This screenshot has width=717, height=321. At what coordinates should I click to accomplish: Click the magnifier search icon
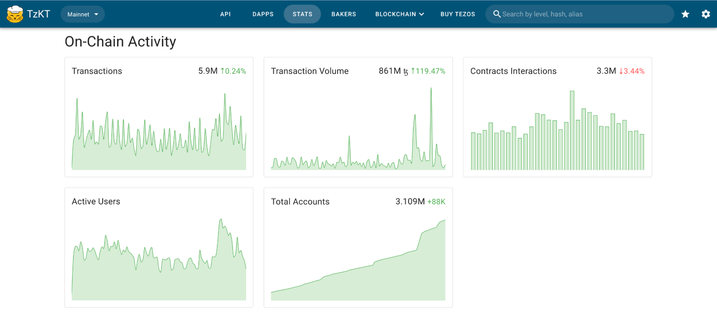497,14
